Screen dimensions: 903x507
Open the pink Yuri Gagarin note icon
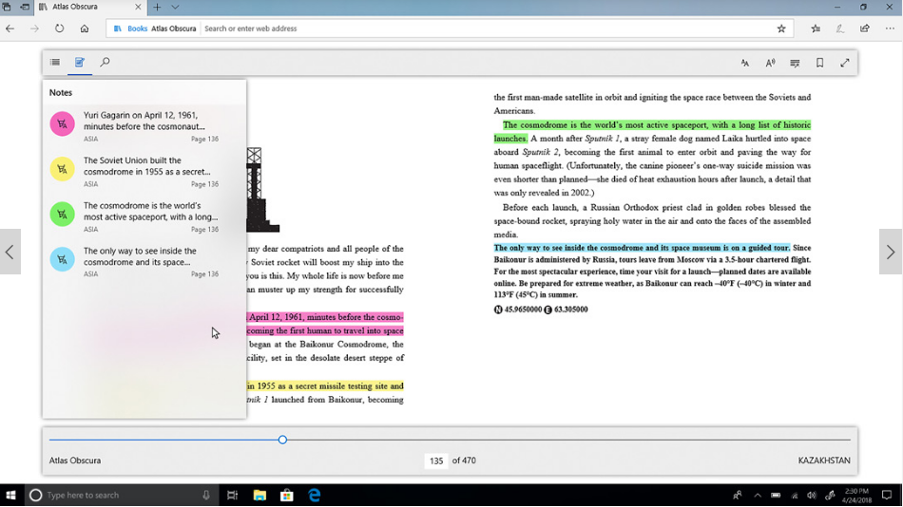coord(62,123)
